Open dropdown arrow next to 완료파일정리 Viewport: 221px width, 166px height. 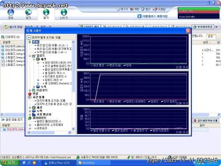[x=216, y=27]
